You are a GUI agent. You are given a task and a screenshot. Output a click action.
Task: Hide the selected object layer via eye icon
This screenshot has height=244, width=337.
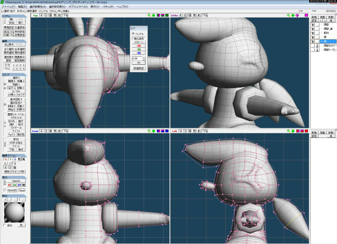click(x=313, y=41)
